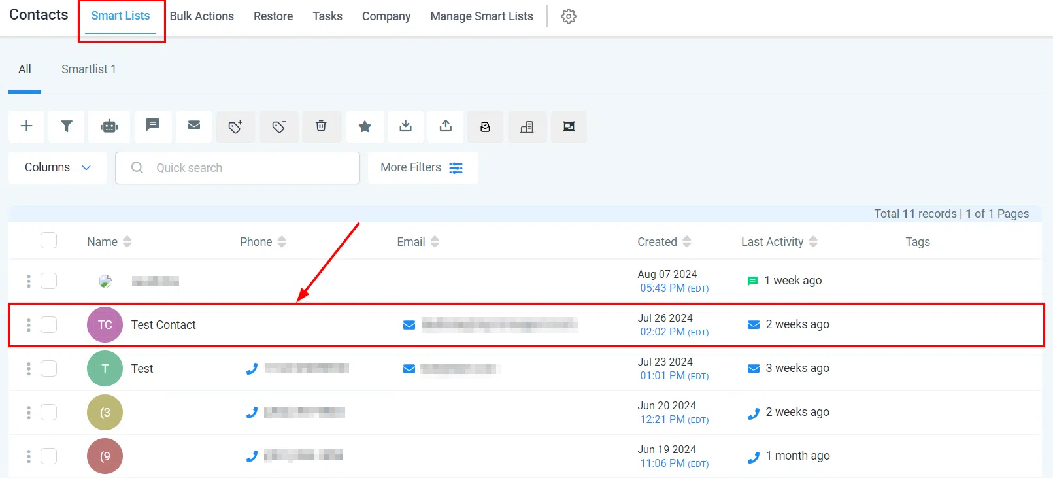Click the Import upload icon
This screenshot has width=1053, height=478.
point(446,126)
